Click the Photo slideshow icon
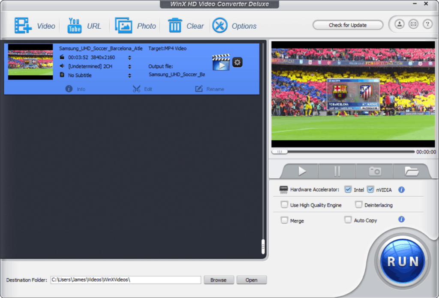This screenshot has height=298, width=439. click(123, 26)
